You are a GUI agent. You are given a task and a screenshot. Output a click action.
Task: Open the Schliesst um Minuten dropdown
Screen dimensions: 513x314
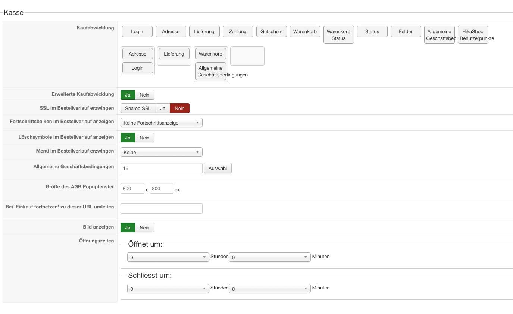269,289
